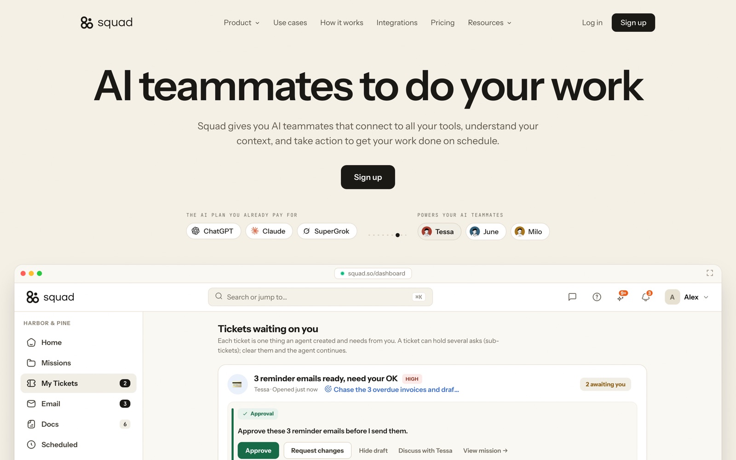The height and width of the screenshot is (460, 736).
Task: Click the SuperGrok icon in the chip
Action: coord(306,231)
